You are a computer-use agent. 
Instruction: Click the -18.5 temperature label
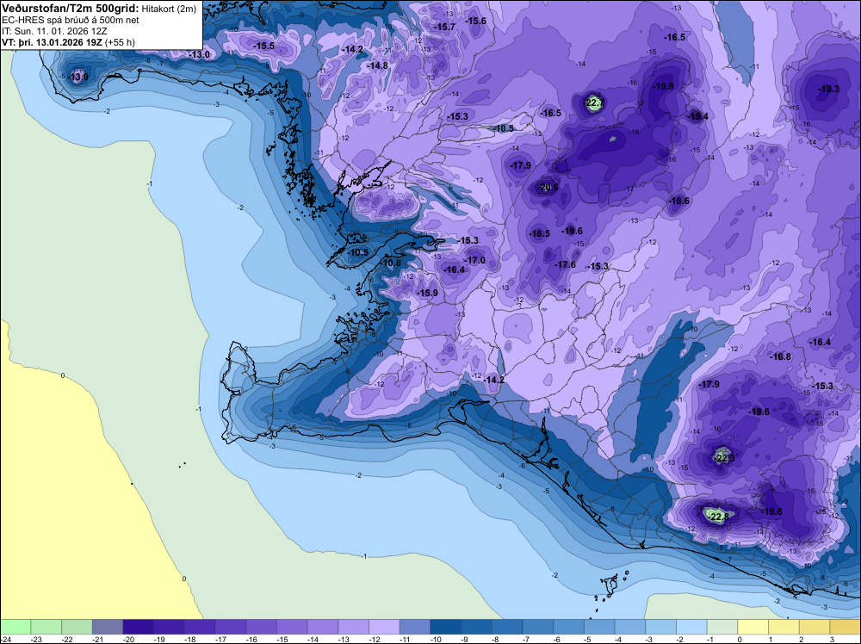(x=540, y=233)
